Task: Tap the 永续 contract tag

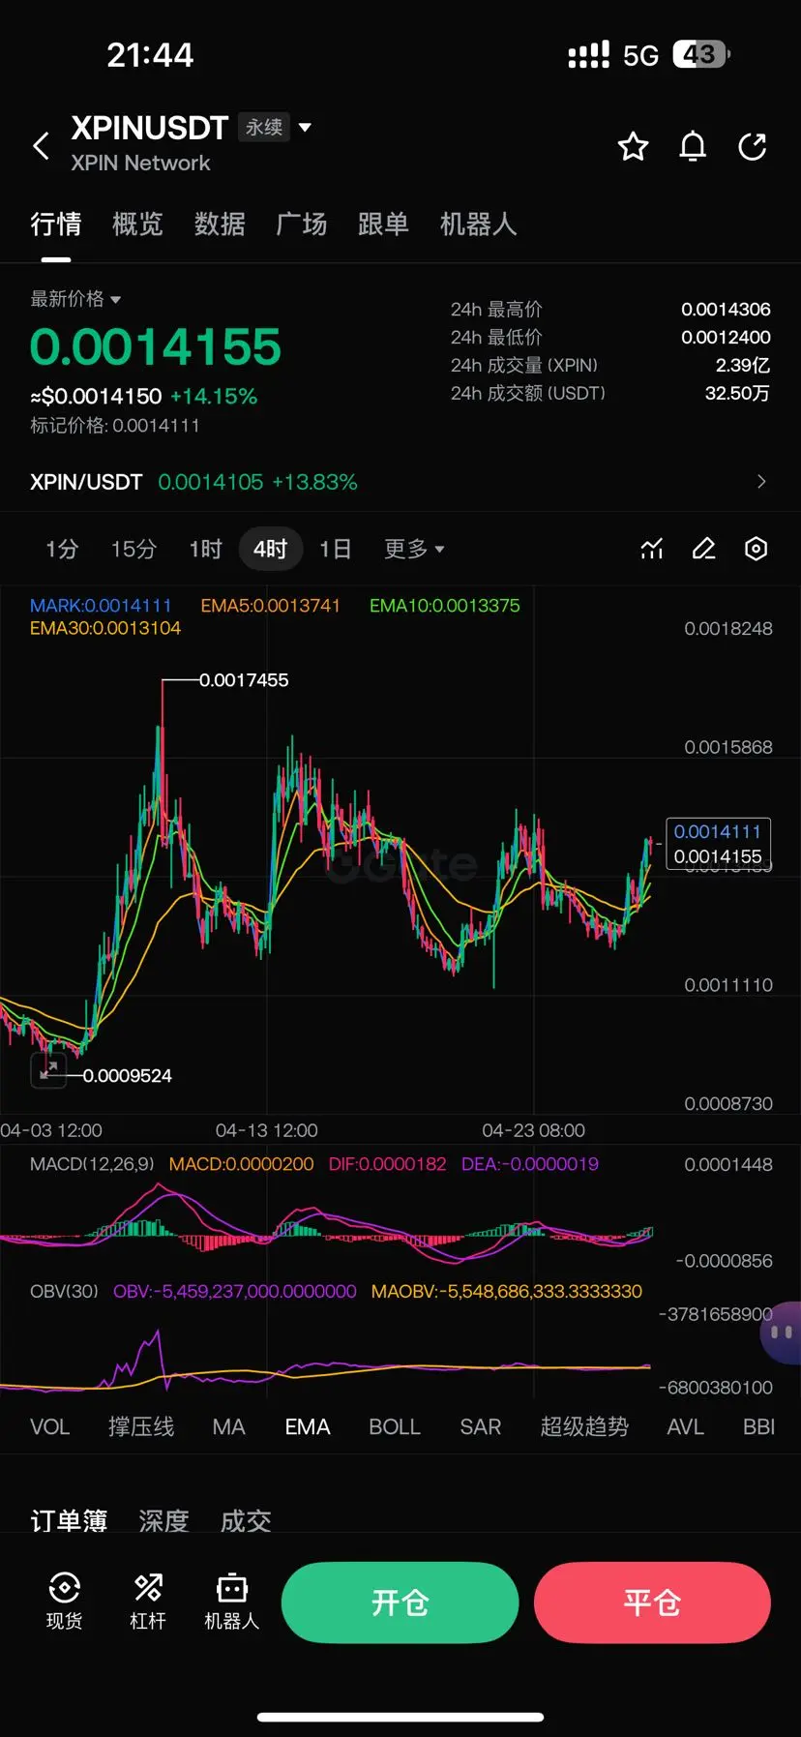Action: pos(264,127)
